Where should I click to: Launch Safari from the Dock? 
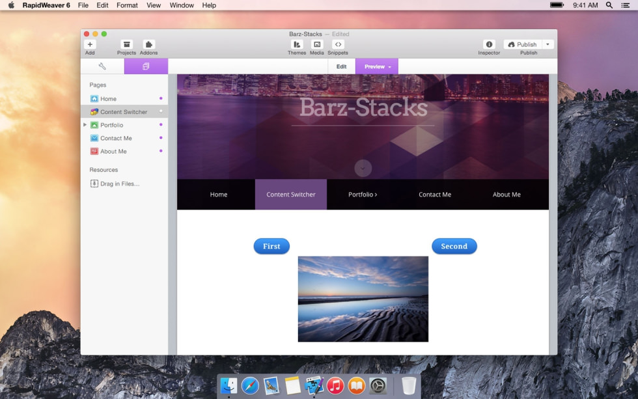pyautogui.click(x=250, y=385)
